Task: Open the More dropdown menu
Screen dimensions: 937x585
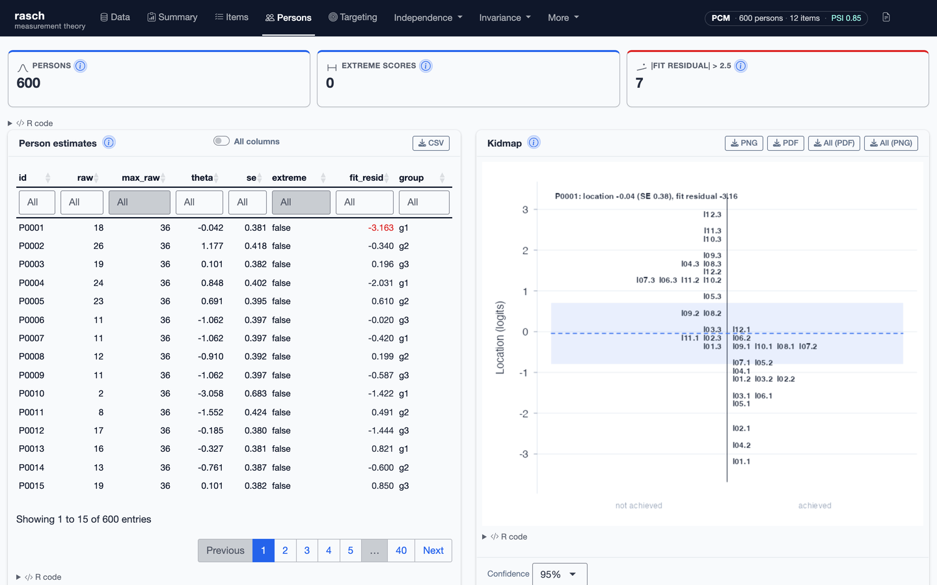Action: 564,18
